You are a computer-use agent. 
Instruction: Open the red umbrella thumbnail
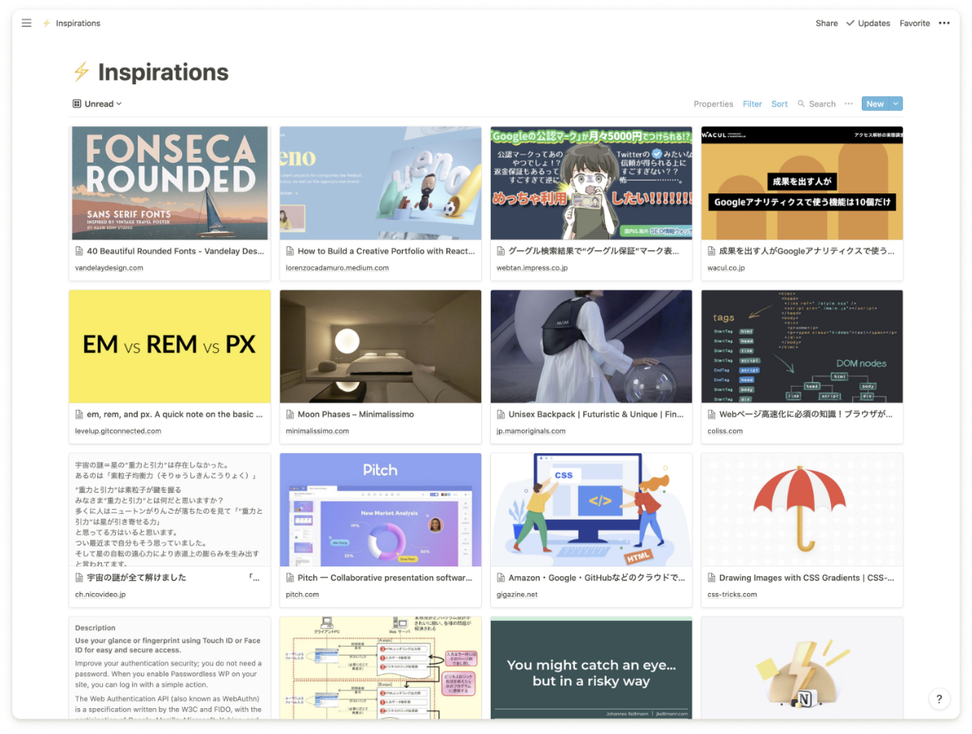pyautogui.click(x=802, y=510)
